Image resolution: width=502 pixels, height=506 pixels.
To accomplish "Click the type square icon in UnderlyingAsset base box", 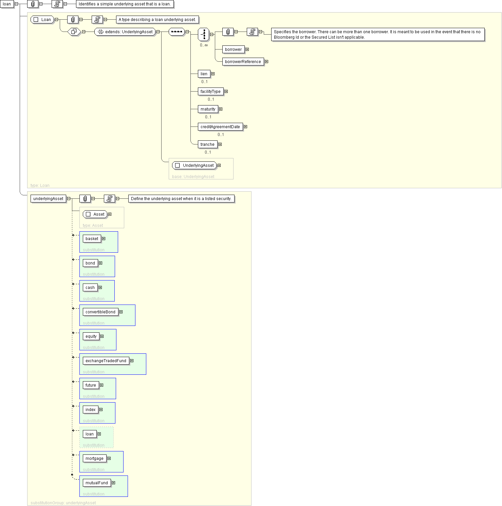I will pyautogui.click(x=177, y=166).
